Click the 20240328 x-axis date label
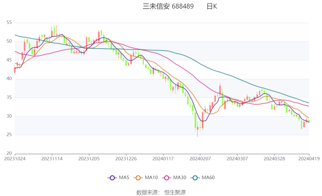The image size is (322, 196). coord(274,159)
